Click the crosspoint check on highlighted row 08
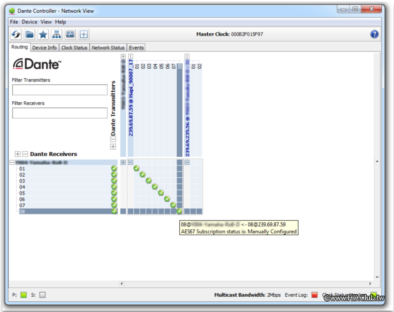Screen dimensions: 394x312 [x=179, y=211]
